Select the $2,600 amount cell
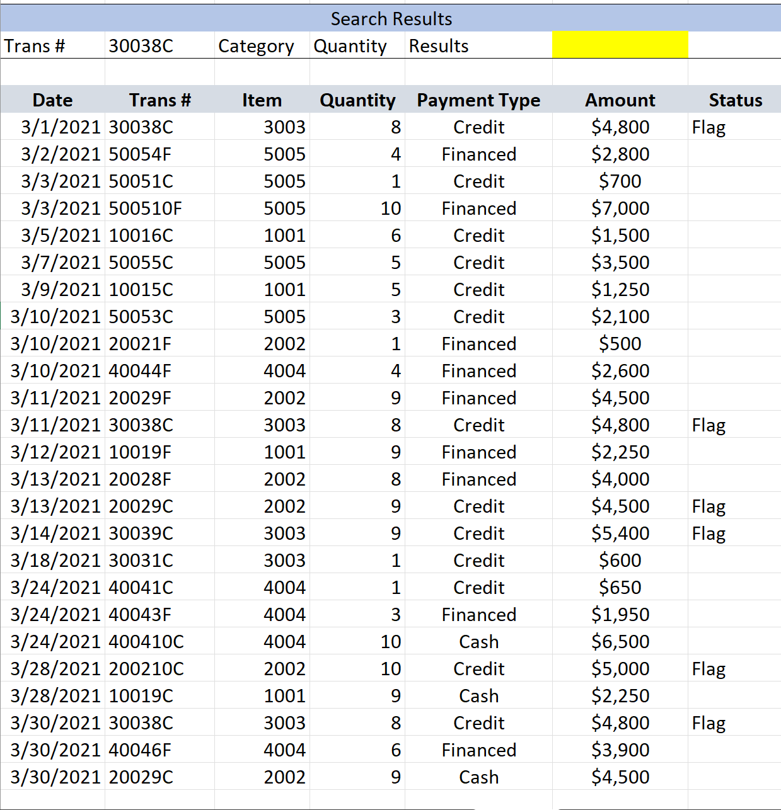Screen dimensions: 781x810 620,370
